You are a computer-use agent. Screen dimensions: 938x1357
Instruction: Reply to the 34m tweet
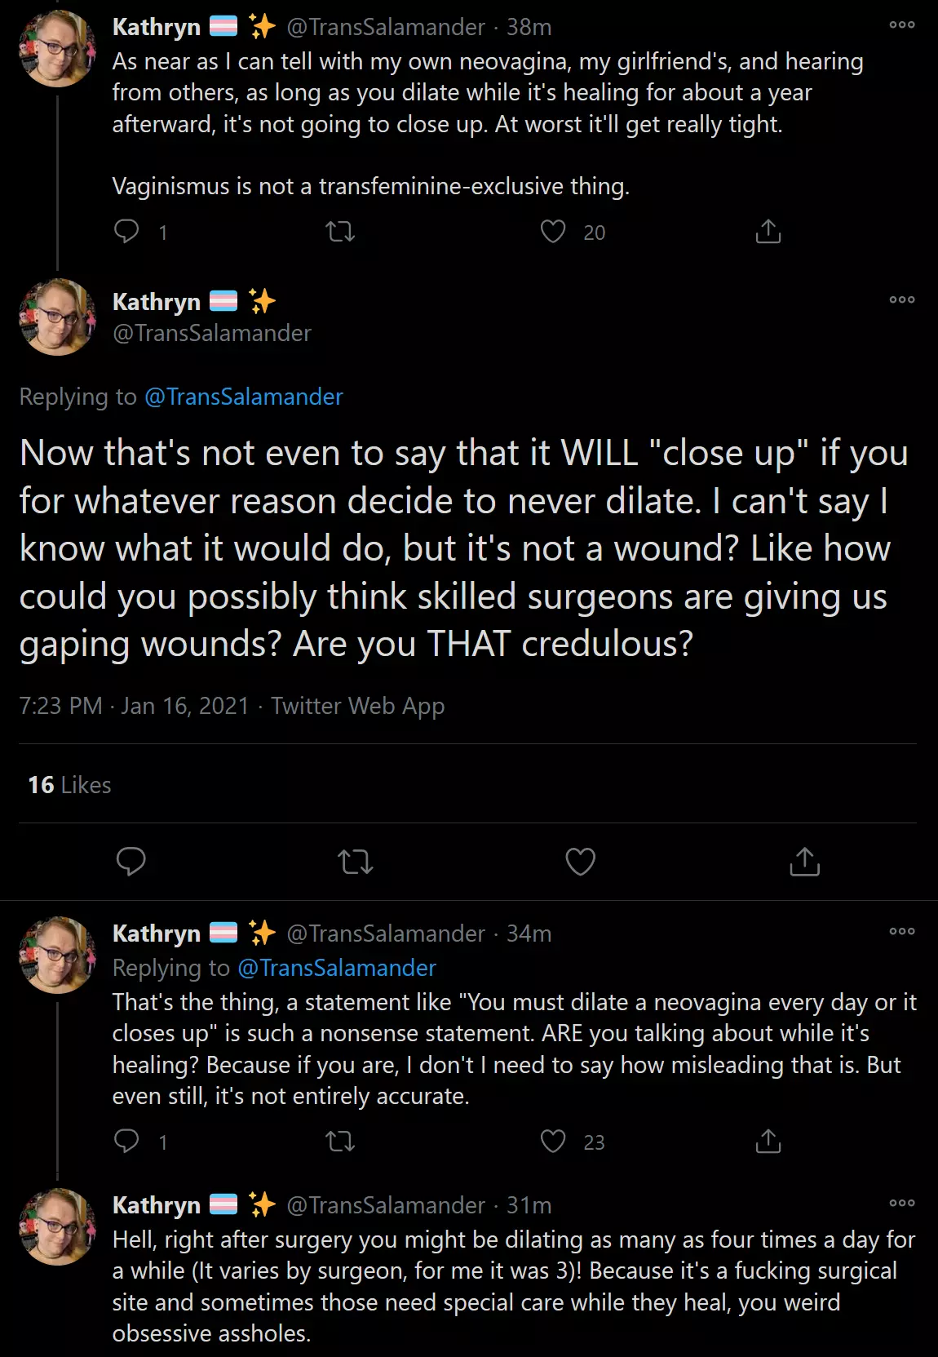click(x=126, y=1141)
